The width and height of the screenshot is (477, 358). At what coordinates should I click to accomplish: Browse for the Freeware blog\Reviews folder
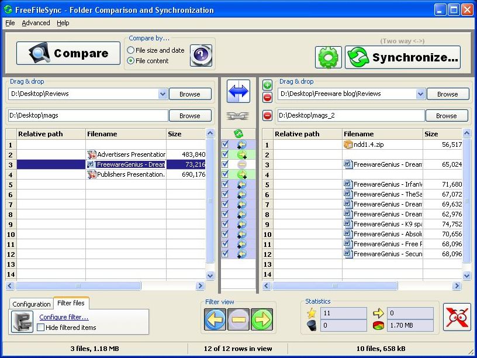[x=448, y=94]
